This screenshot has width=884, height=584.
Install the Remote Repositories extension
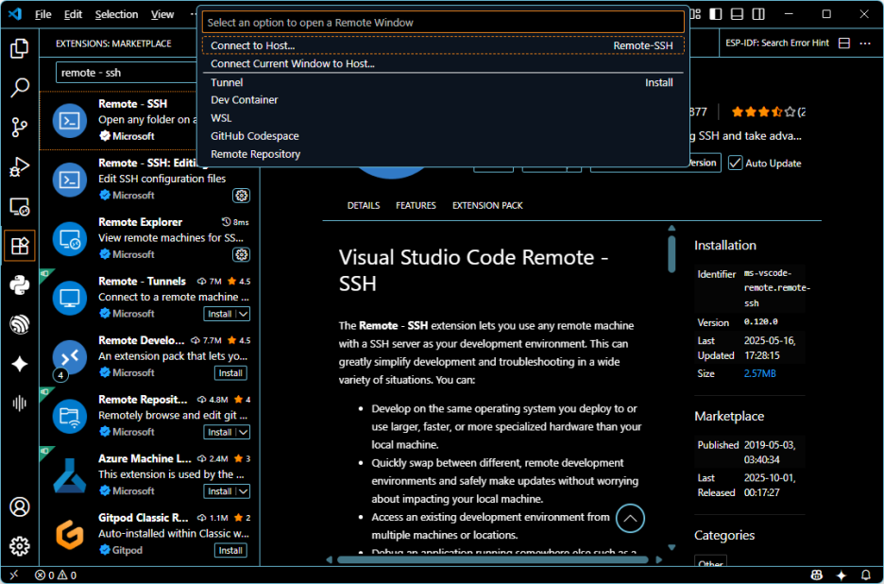point(220,432)
